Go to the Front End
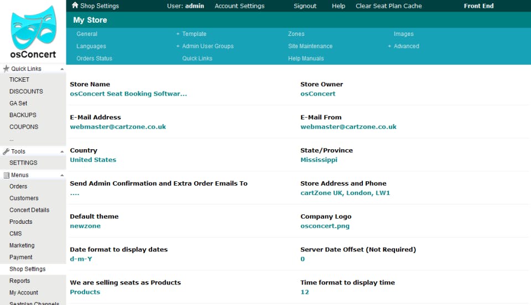The width and height of the screenshot is (531, 305). (478, 6)
